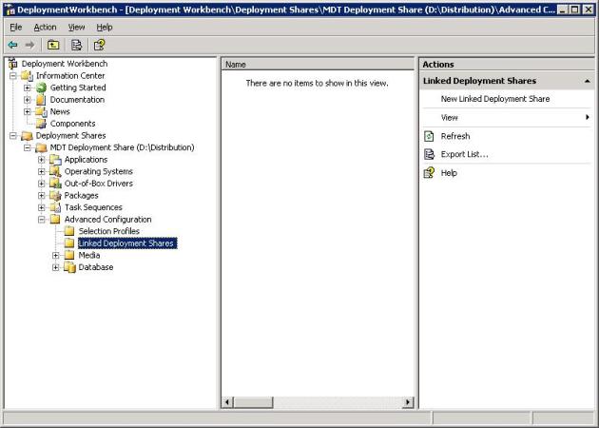This screenshot has width=599, height=428.
Task: Click the Media folder icon
Action: coord(69,255)
